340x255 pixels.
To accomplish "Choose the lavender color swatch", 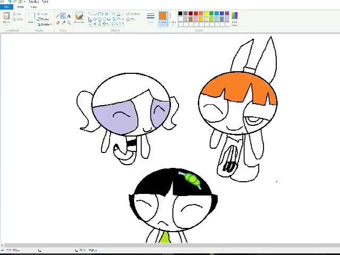I will coord(227,19).
